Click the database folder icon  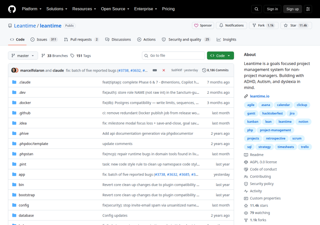click(x=14, y=215)
